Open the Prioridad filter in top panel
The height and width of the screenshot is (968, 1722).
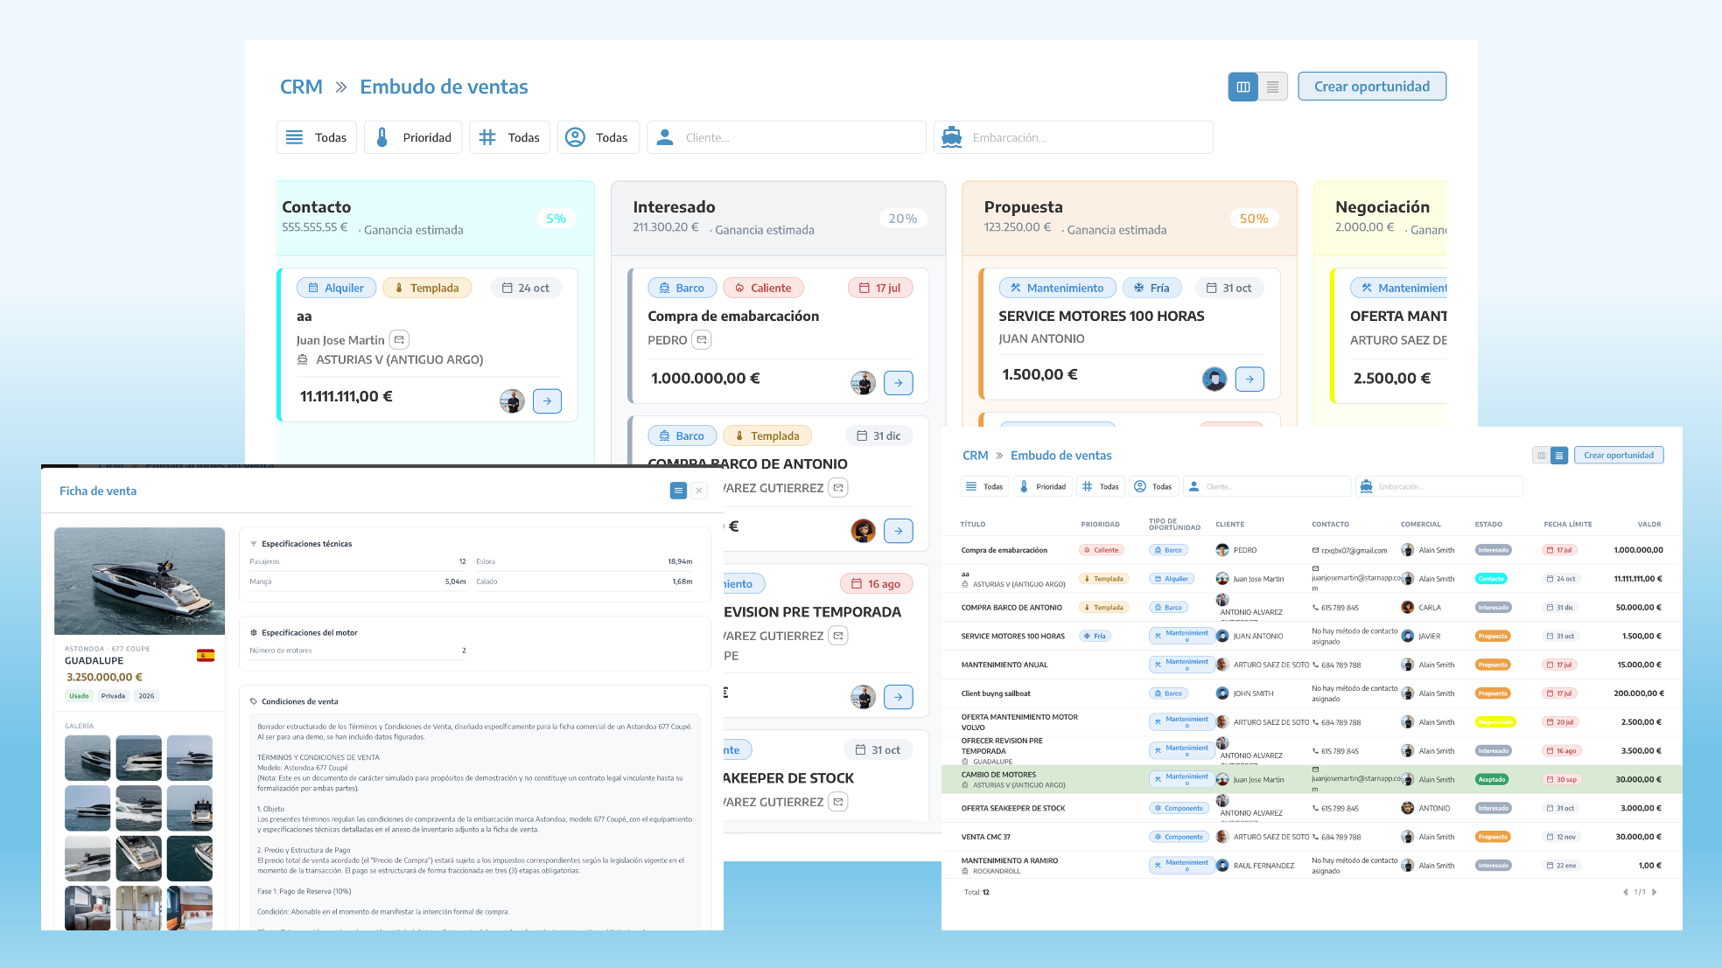pos(414,137)
